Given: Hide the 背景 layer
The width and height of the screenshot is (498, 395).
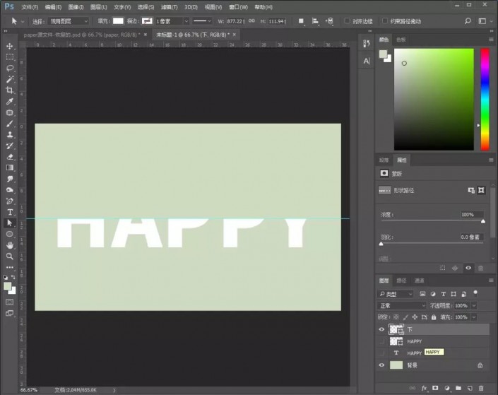Looking at the screenshot, I should click(381, 365).
